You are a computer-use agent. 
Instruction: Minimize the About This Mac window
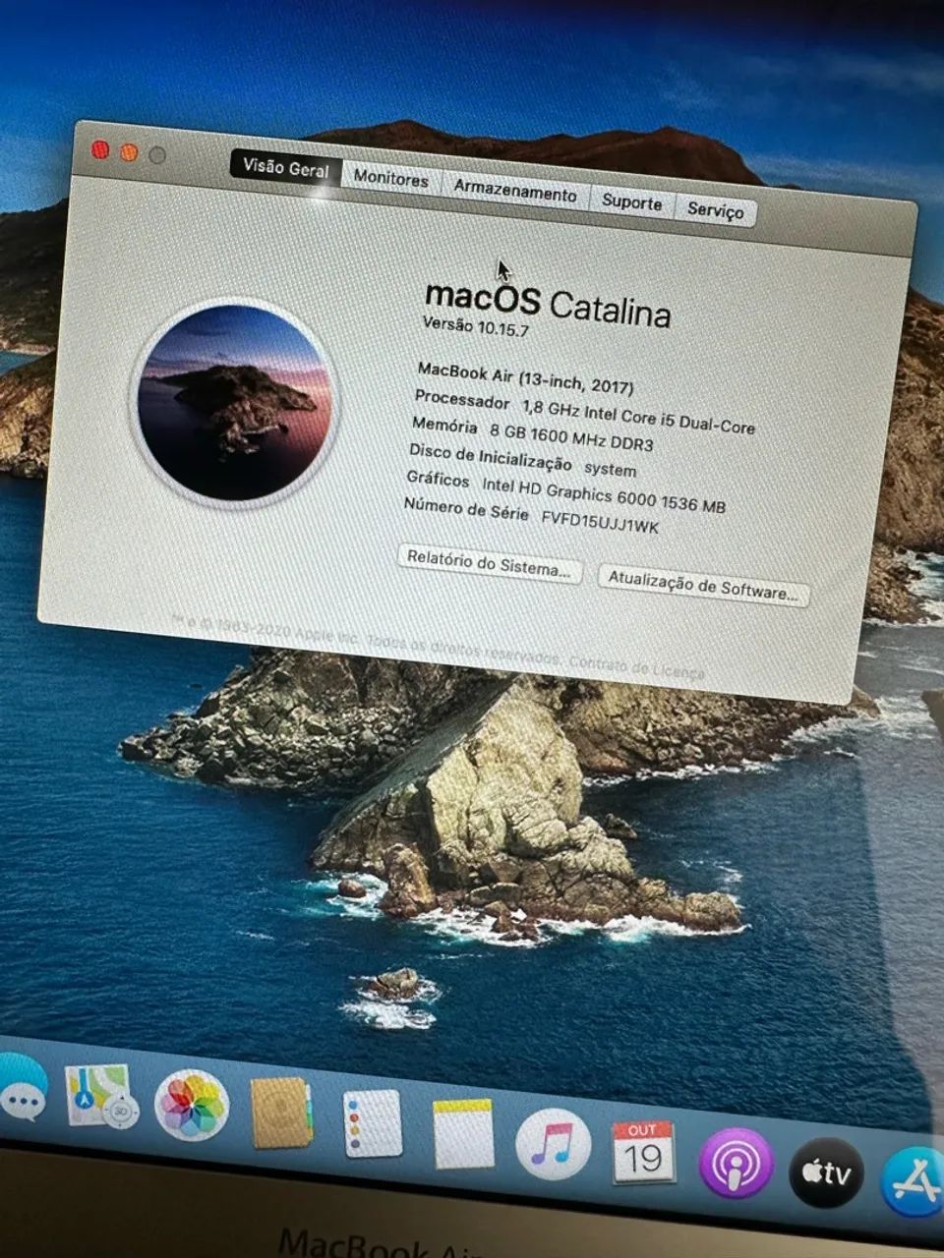click(129, 152)
